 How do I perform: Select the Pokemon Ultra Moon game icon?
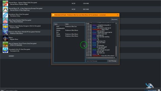pyautogui.click(x=5, y=33)
